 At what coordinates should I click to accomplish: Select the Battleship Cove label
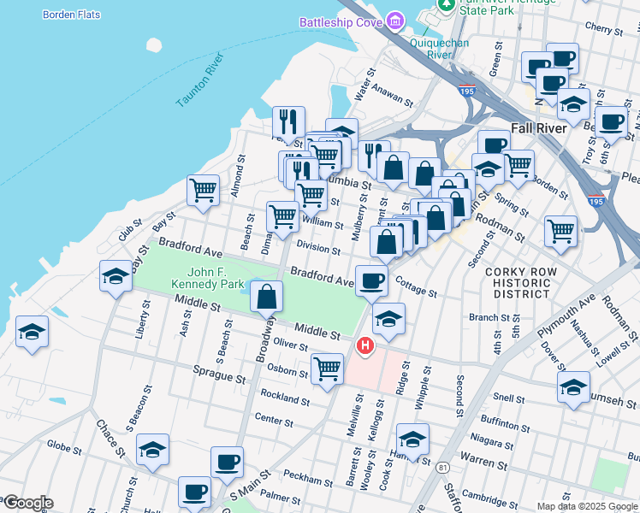341,22
